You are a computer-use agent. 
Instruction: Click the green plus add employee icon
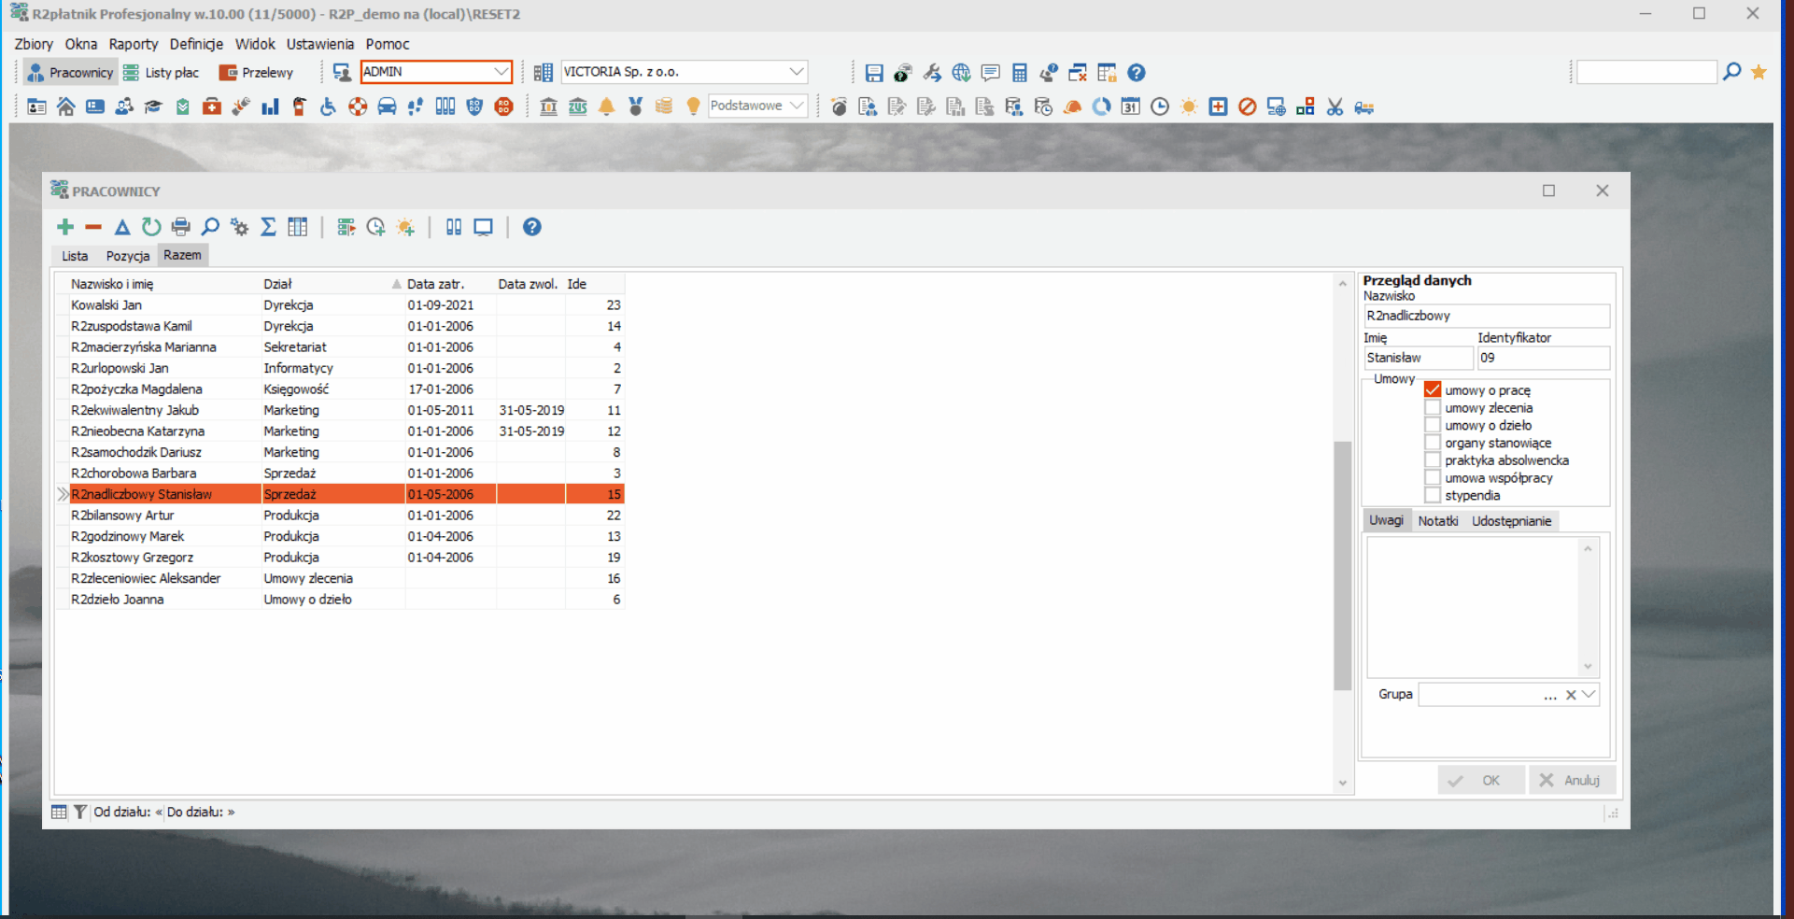coord(64,227)
